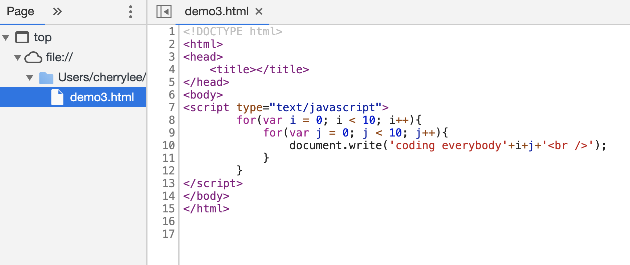Click the opening <head> tag line
Screen dimensions: 630x265
pyautogui.click(x=203, y=57)
